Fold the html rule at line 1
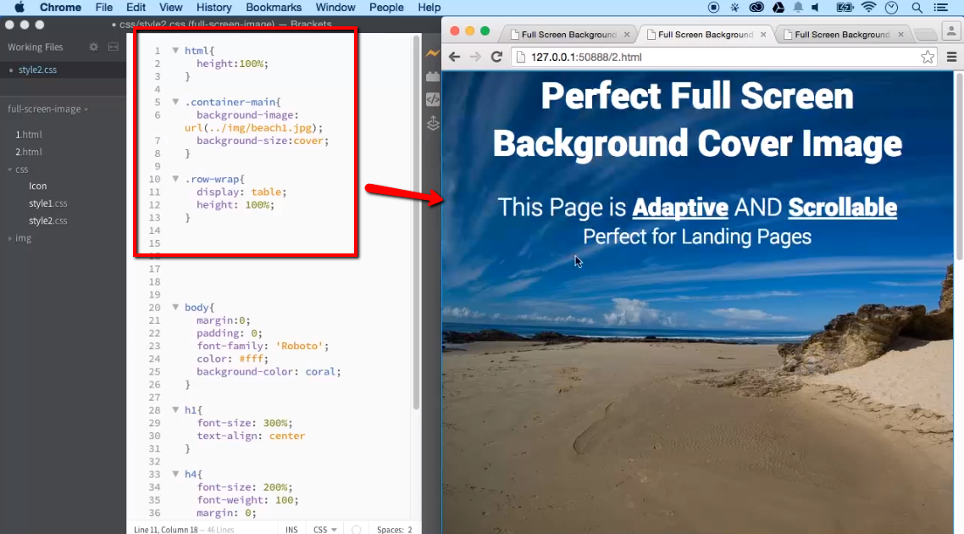Viewport: 964px width, 534px height. click(175, 51)
